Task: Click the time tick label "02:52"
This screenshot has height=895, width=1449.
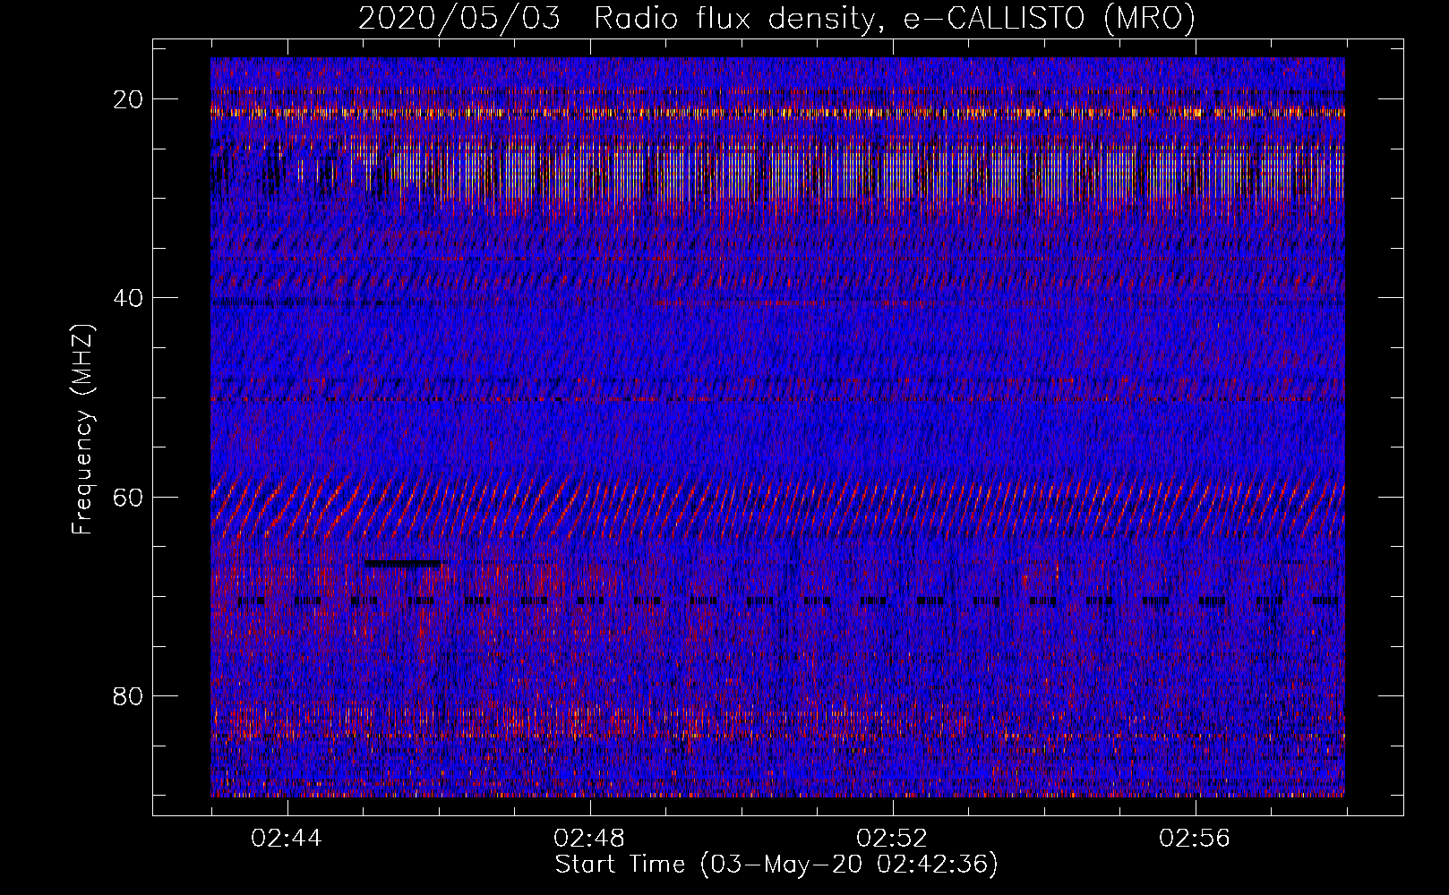Action: pos(892,839)
